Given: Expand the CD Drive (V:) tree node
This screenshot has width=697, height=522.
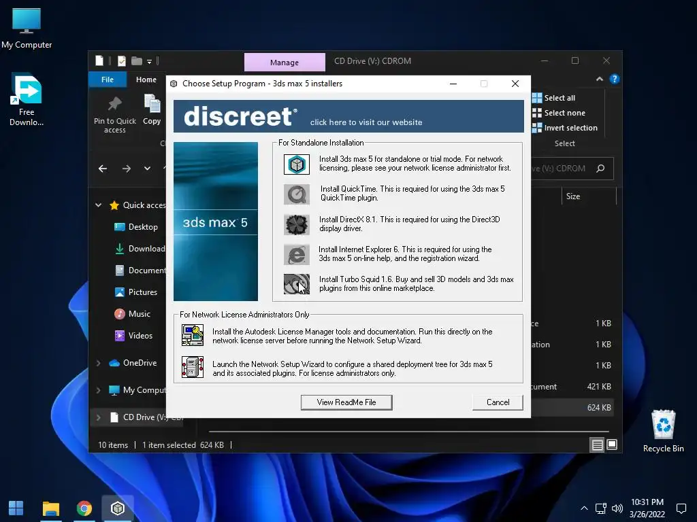Looking at the screenshot, I should (98, 417).
